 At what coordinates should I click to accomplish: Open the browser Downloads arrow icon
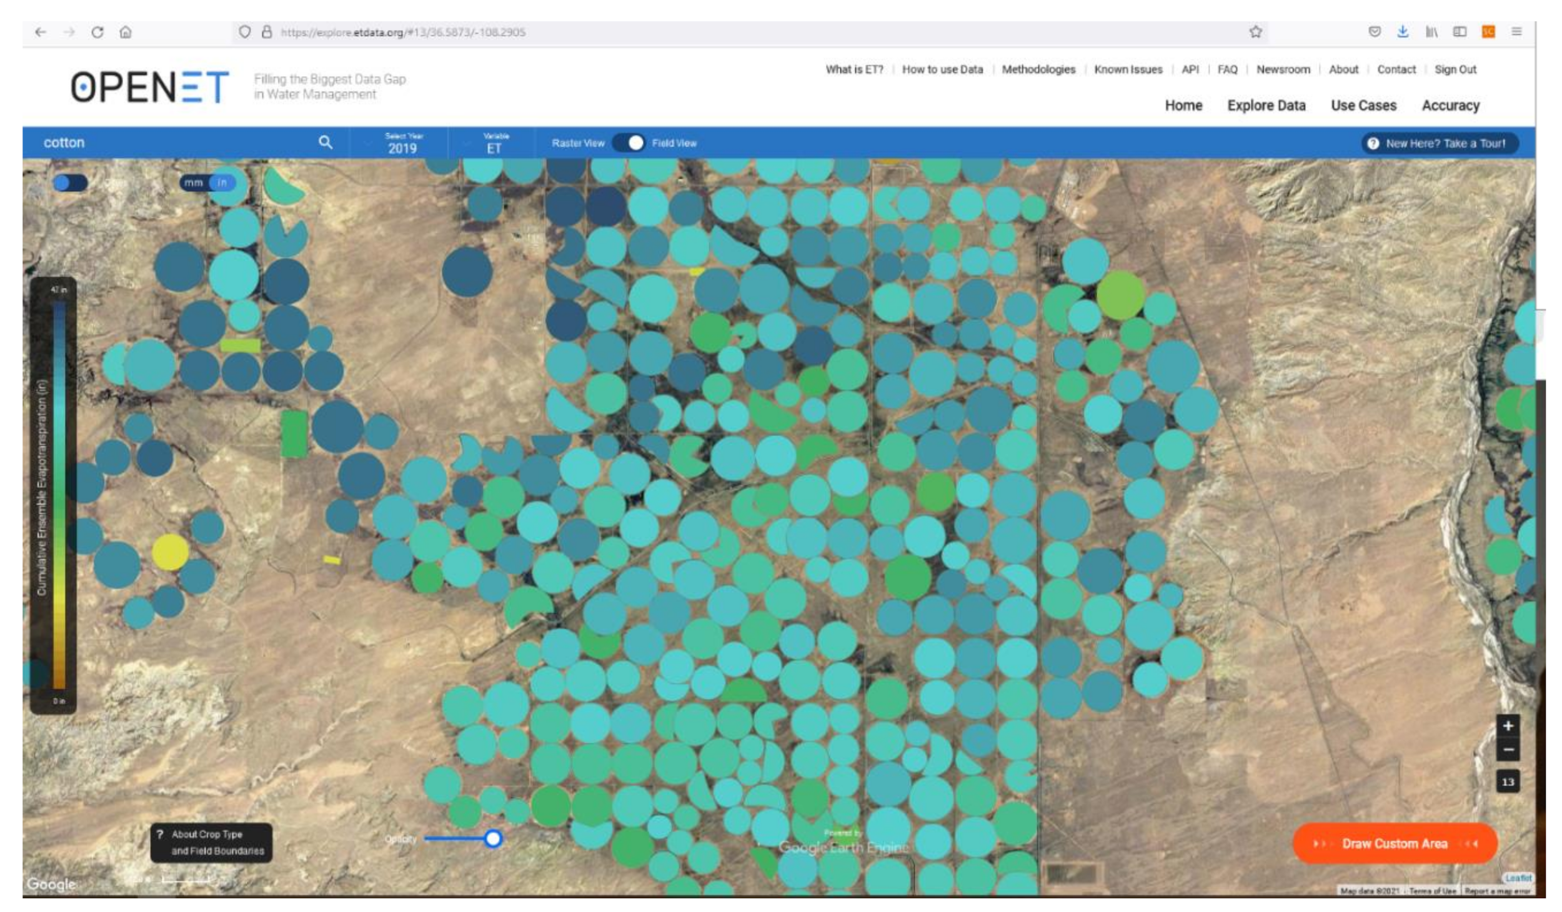(x=1403, y=31)
